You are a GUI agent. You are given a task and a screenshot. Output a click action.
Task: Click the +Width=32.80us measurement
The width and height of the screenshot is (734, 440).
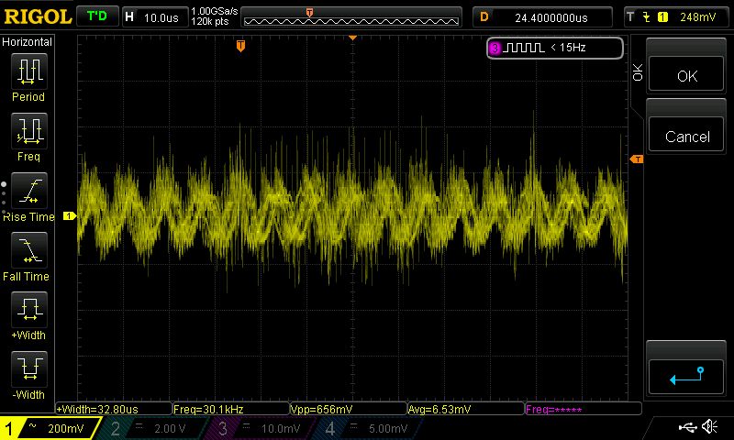114,409
